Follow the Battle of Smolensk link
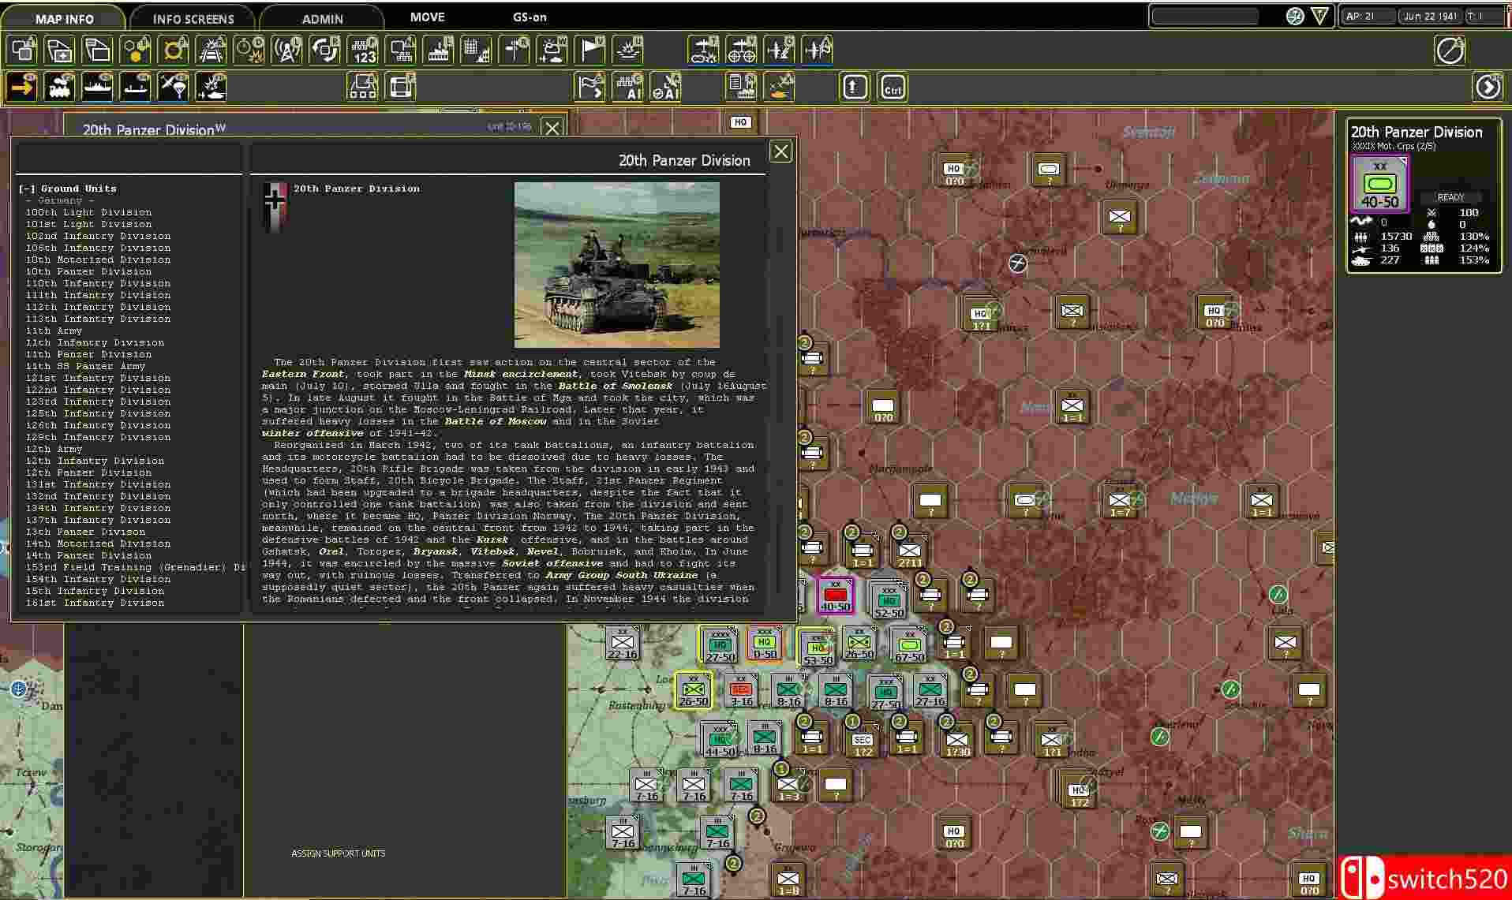 [x=615, y=386]
